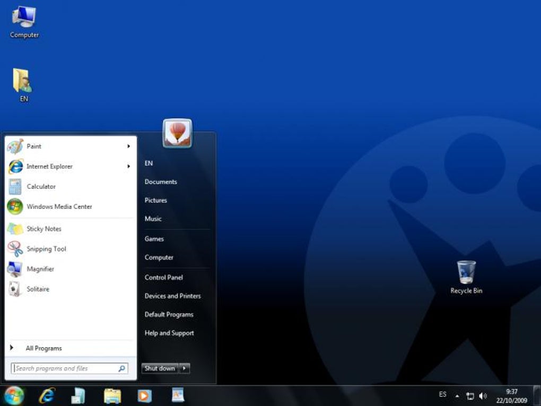Open Windows Explorer folder in taskbar

pyautogui.click(x=112, y=396)
